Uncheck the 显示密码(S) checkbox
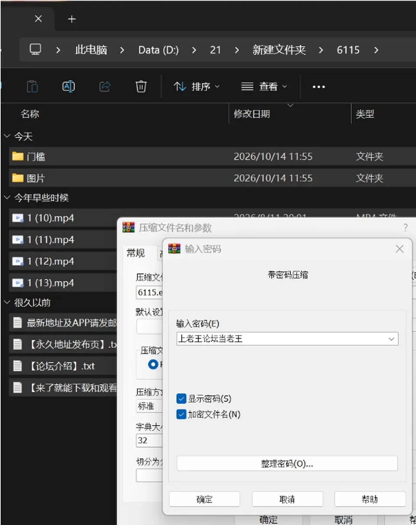Screen dimensions: 416x525 pyautogui.click(x=181, y=398)
